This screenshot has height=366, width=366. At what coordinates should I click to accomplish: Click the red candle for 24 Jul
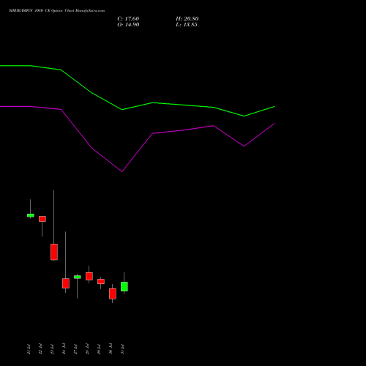point(66,283)
